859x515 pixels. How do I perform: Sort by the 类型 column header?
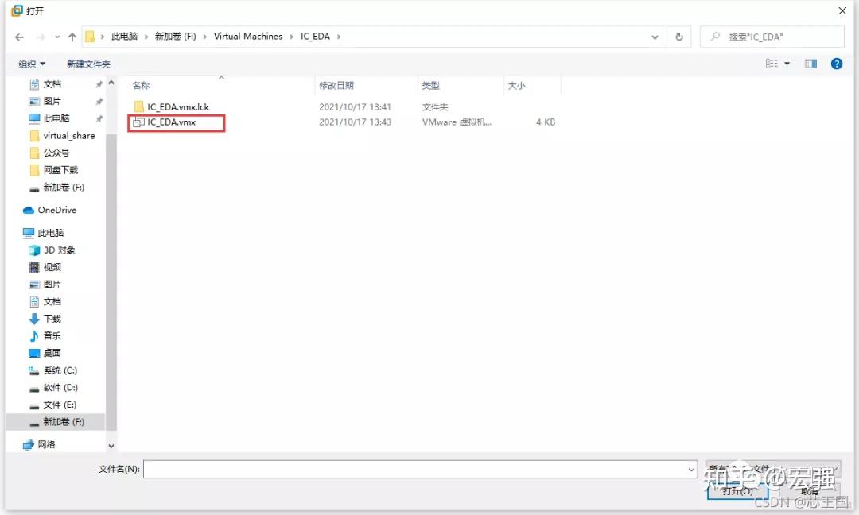point(430,85)
